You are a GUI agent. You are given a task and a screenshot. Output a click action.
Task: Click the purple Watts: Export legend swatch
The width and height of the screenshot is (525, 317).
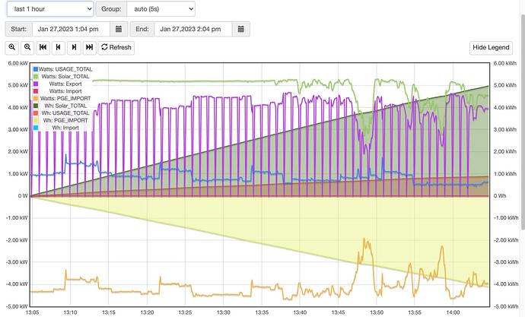(x=36, y=84)
